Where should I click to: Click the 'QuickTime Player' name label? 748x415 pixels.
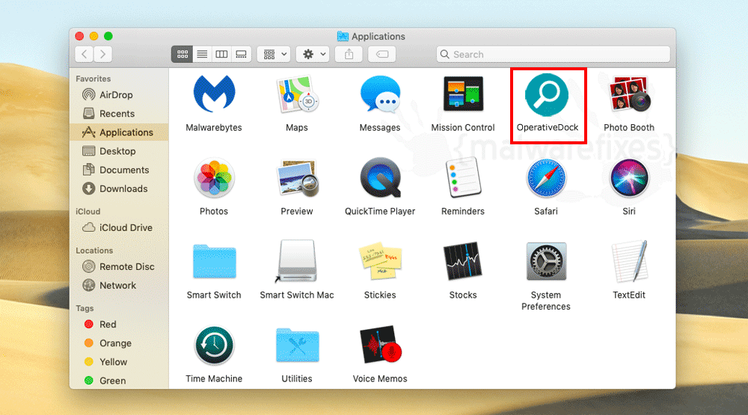380,212
